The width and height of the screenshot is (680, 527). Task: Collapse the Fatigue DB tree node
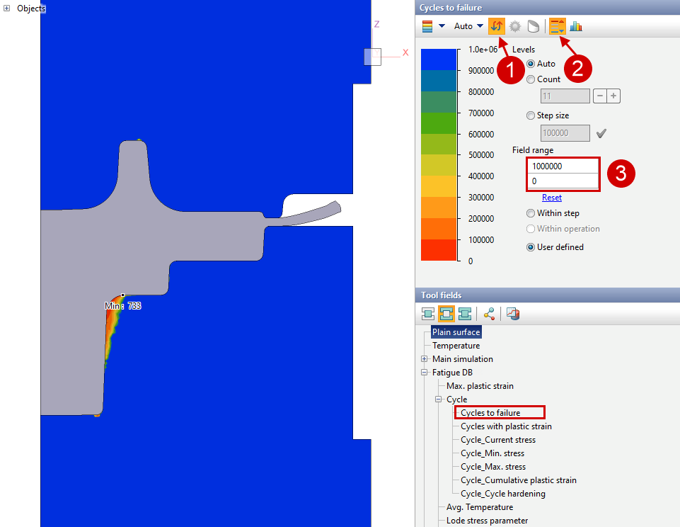(x=426, y=372)
